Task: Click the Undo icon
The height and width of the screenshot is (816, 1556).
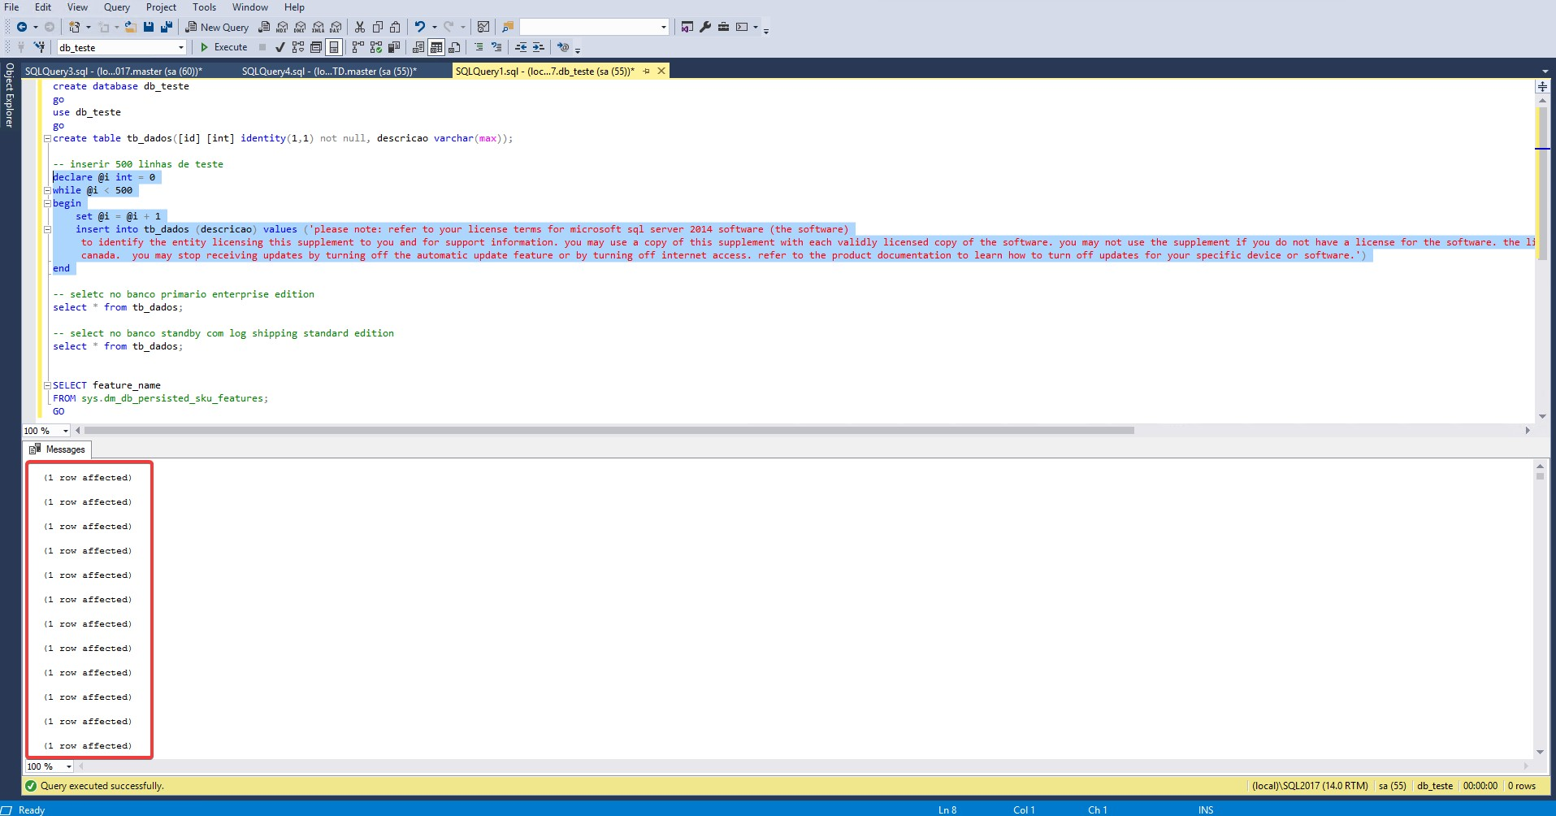Action: pyautogui.click(x=420, y=27)
